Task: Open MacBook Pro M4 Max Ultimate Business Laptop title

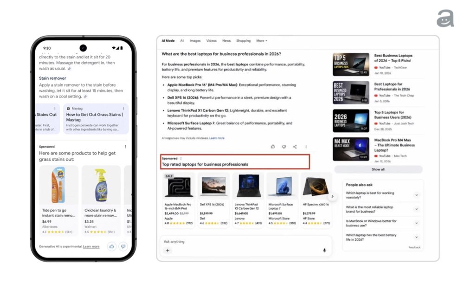Action: click(x=394, y=145)
